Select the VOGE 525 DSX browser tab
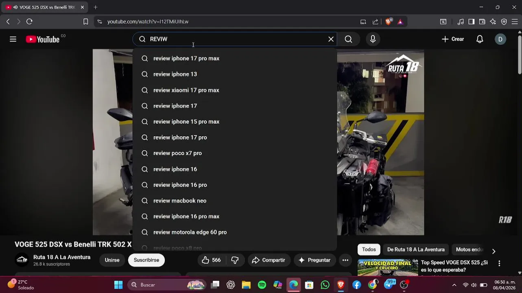This screenshot has height=293, width=522. pyautogui.click(x=44, y=7)
